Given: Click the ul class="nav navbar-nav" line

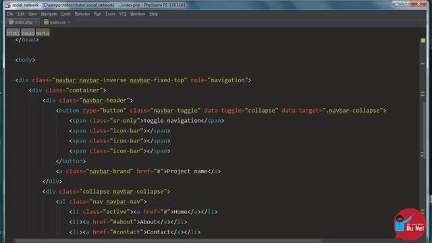Looking at the screenshot, I should (x=101, y=202).
